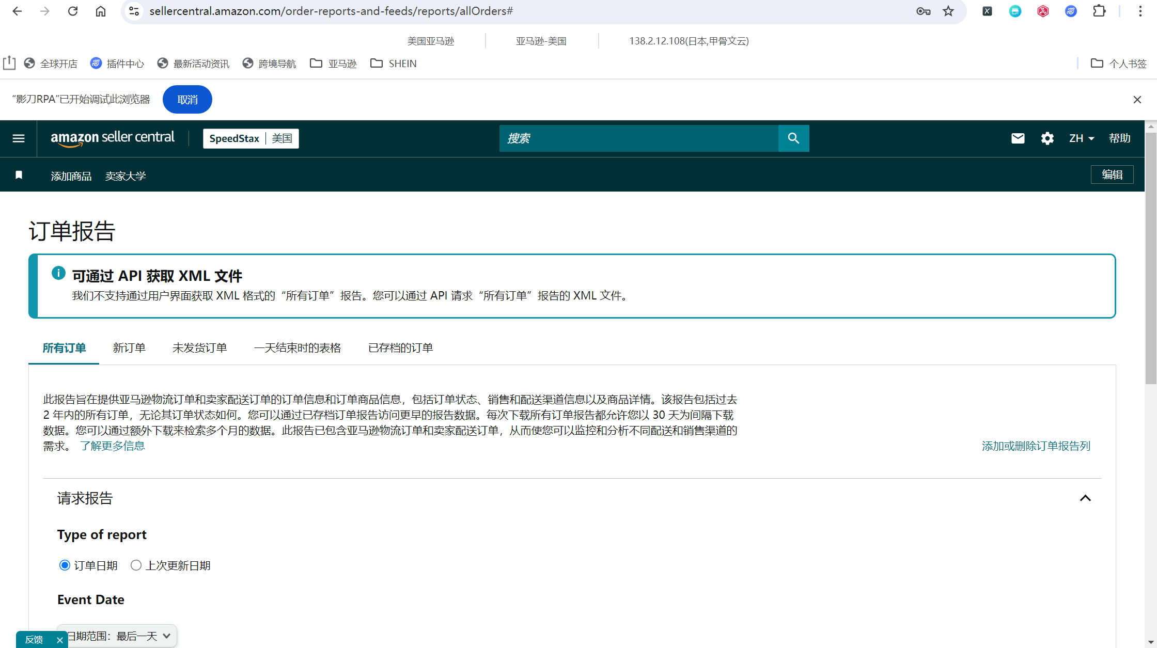Click the 取消 debugging button
Screen dimensions: 1157x648
pos(187,100)
